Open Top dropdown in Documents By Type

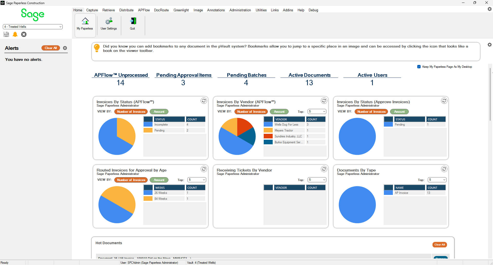coord(437,180)
